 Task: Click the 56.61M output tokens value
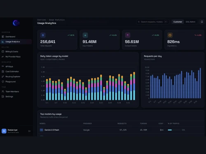pos(132,41)
